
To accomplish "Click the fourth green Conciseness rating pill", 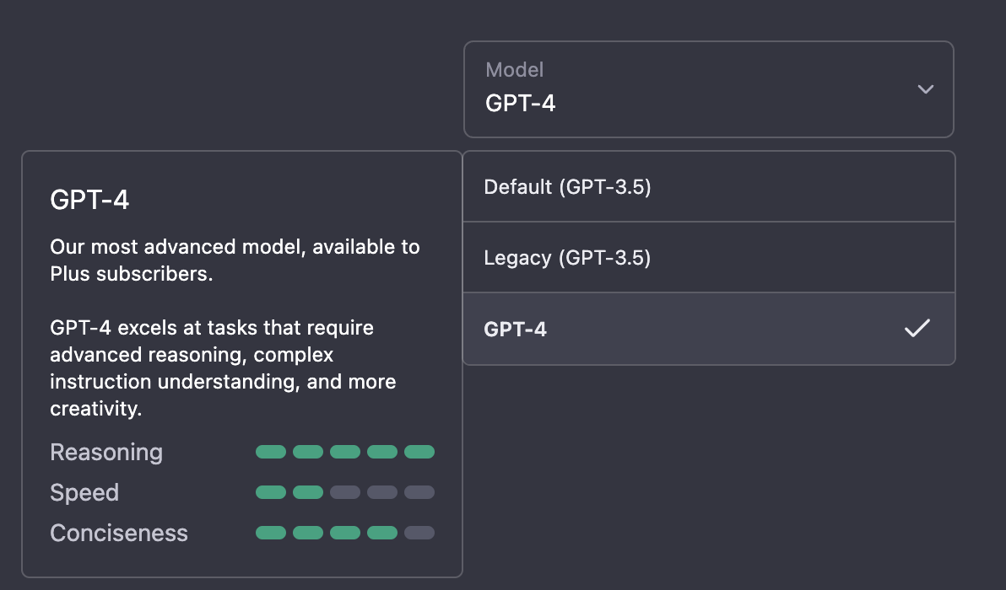I will pos(382,533).
